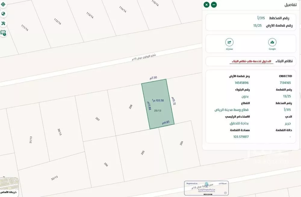
Task: Click the plan number ‎315/أ at panel top
Action: [261, 18]
